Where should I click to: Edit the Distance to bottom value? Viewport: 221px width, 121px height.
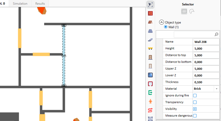point(206,62)
